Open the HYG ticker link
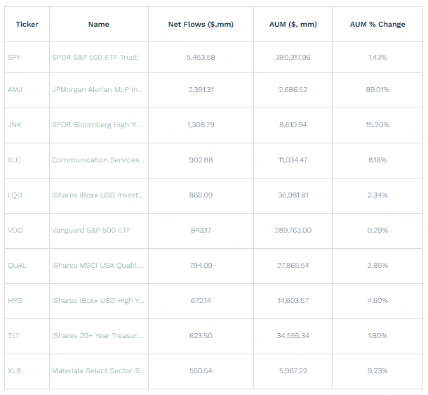This screenshot has width=428, height=395. pyautogui.click(x=15, y=301)
